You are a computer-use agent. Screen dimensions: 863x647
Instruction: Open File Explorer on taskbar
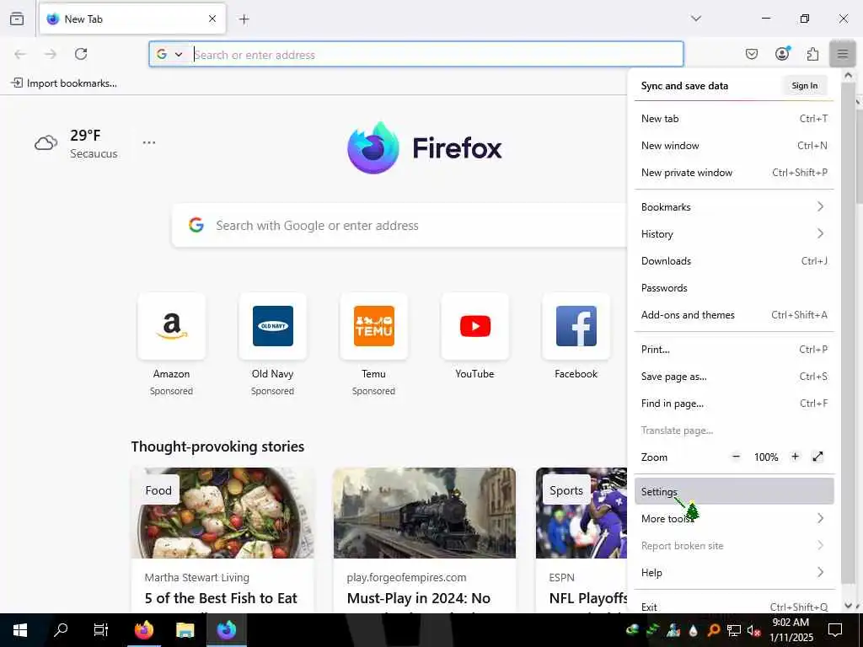185,630
